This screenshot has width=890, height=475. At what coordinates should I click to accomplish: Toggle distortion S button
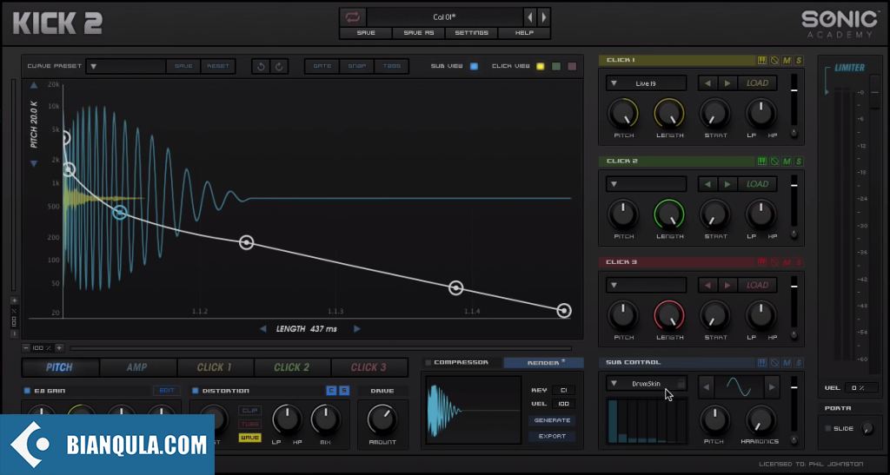tap(344, 391)
